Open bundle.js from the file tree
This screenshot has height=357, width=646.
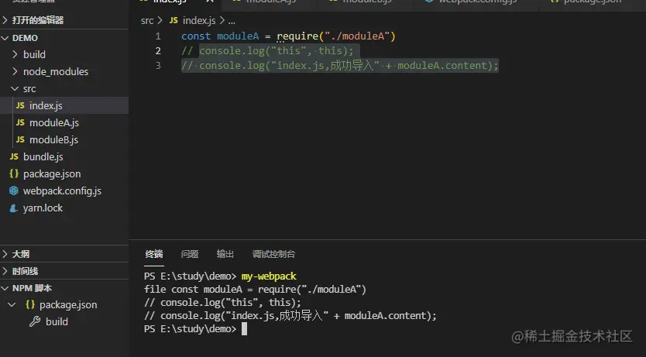point(43,157)
